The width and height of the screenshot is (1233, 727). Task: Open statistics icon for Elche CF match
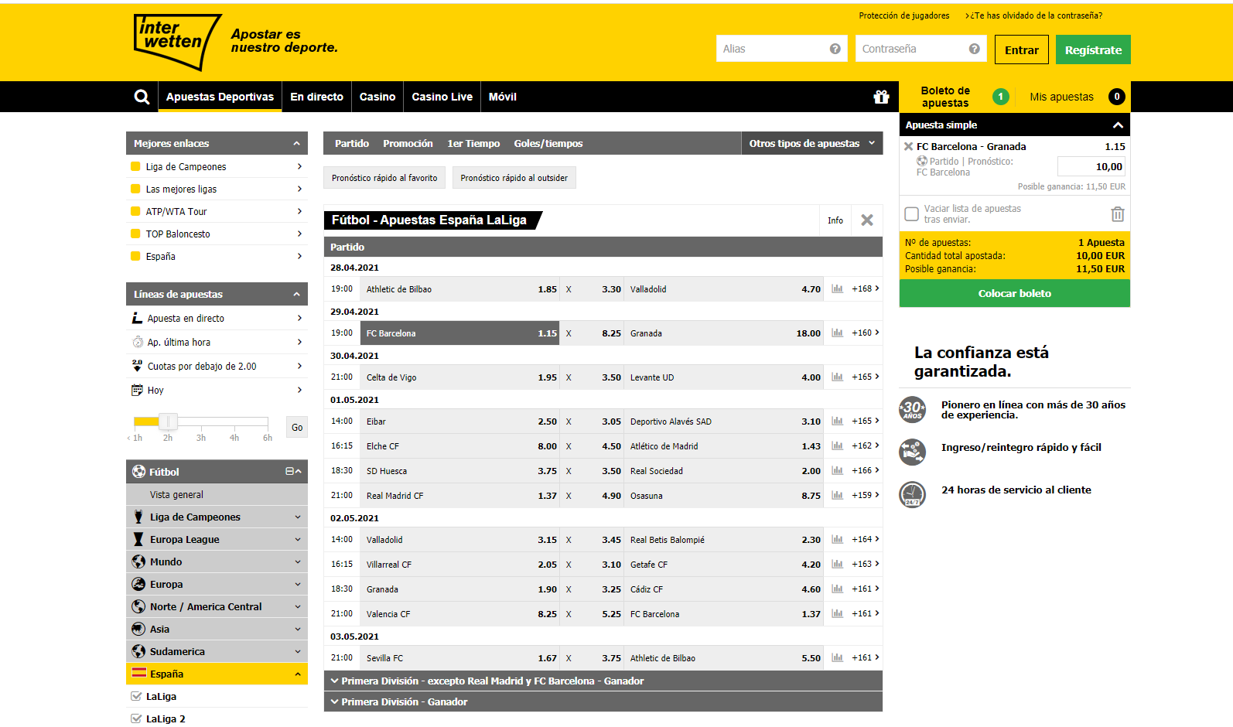click(837, 446)
